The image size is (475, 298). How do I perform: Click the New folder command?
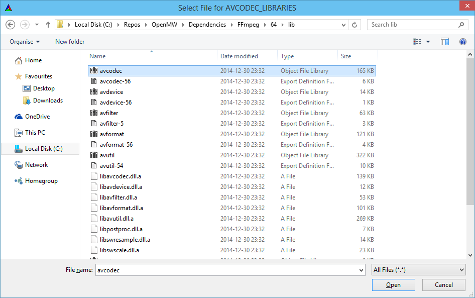(69, 42)
